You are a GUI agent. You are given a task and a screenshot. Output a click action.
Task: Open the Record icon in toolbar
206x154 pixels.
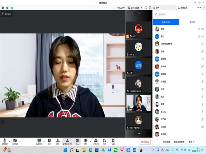click(86, 141)
